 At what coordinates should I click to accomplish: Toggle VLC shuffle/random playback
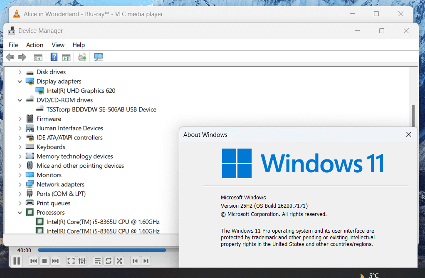tap(119, 261)
